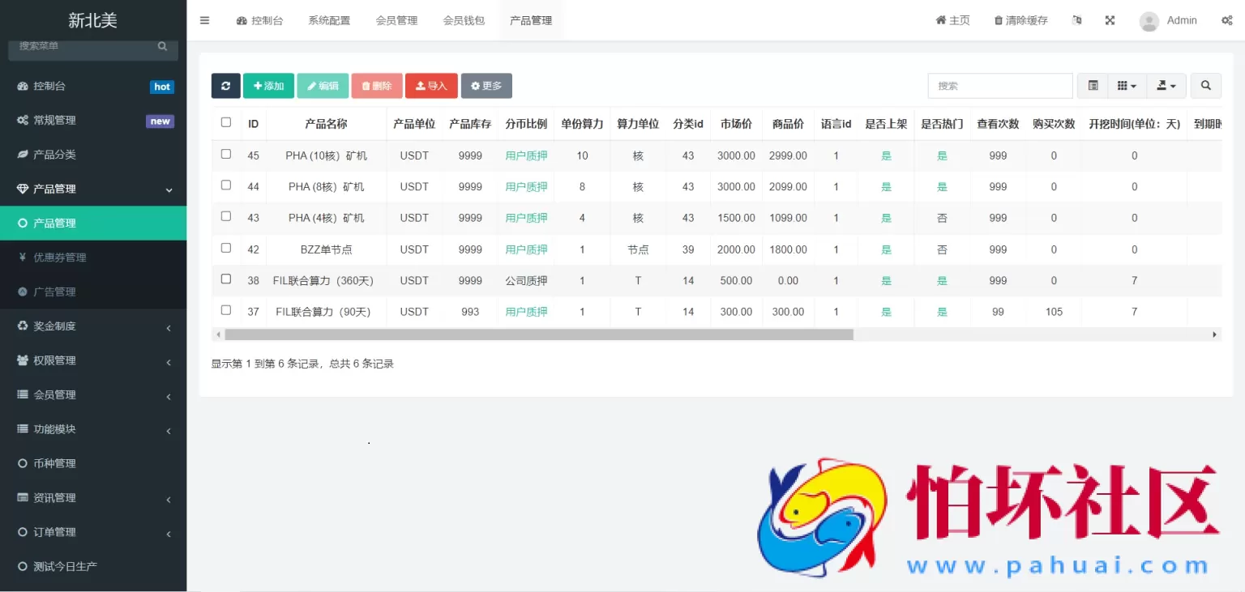This screenshot has height=592, width=1245.
Task: Click the language switch icon in header
Action: pos(1076,21)
